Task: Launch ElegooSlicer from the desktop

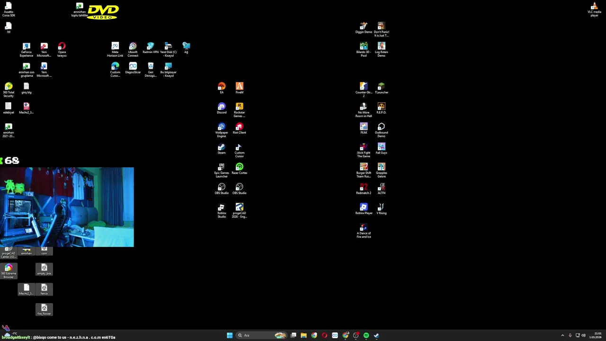Action: [133, 68]
